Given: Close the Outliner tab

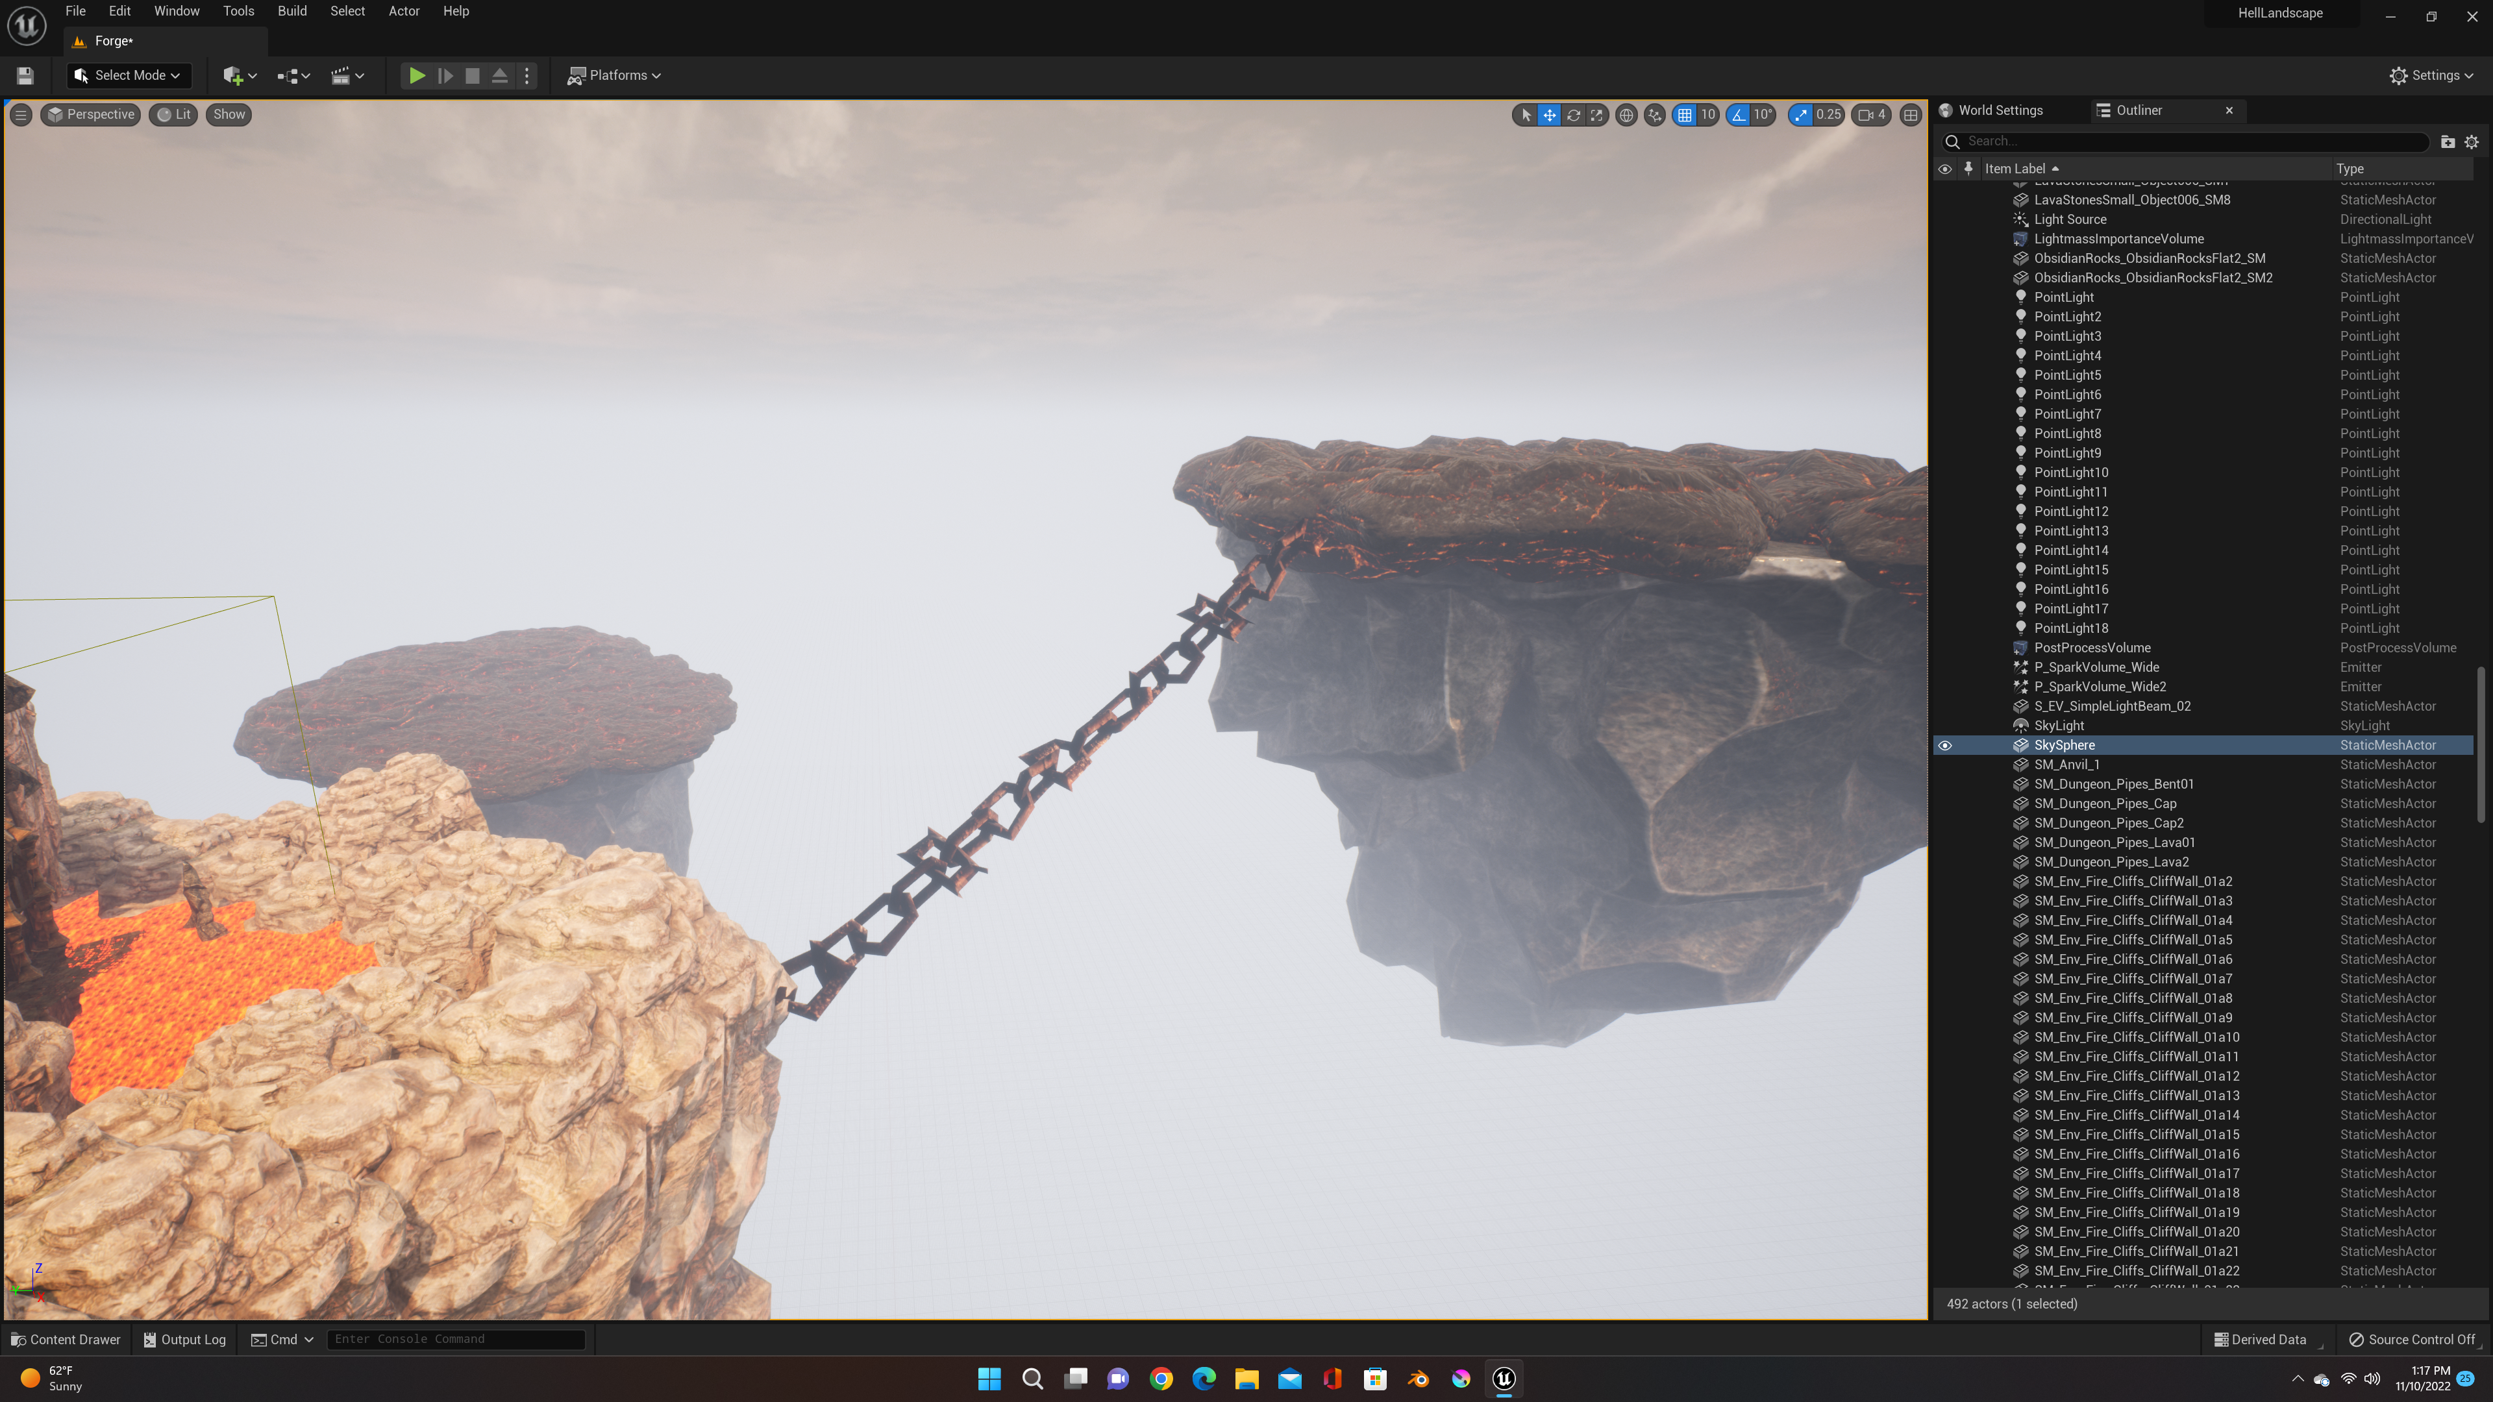Looking at the screenshot, I should [2230, 110].
